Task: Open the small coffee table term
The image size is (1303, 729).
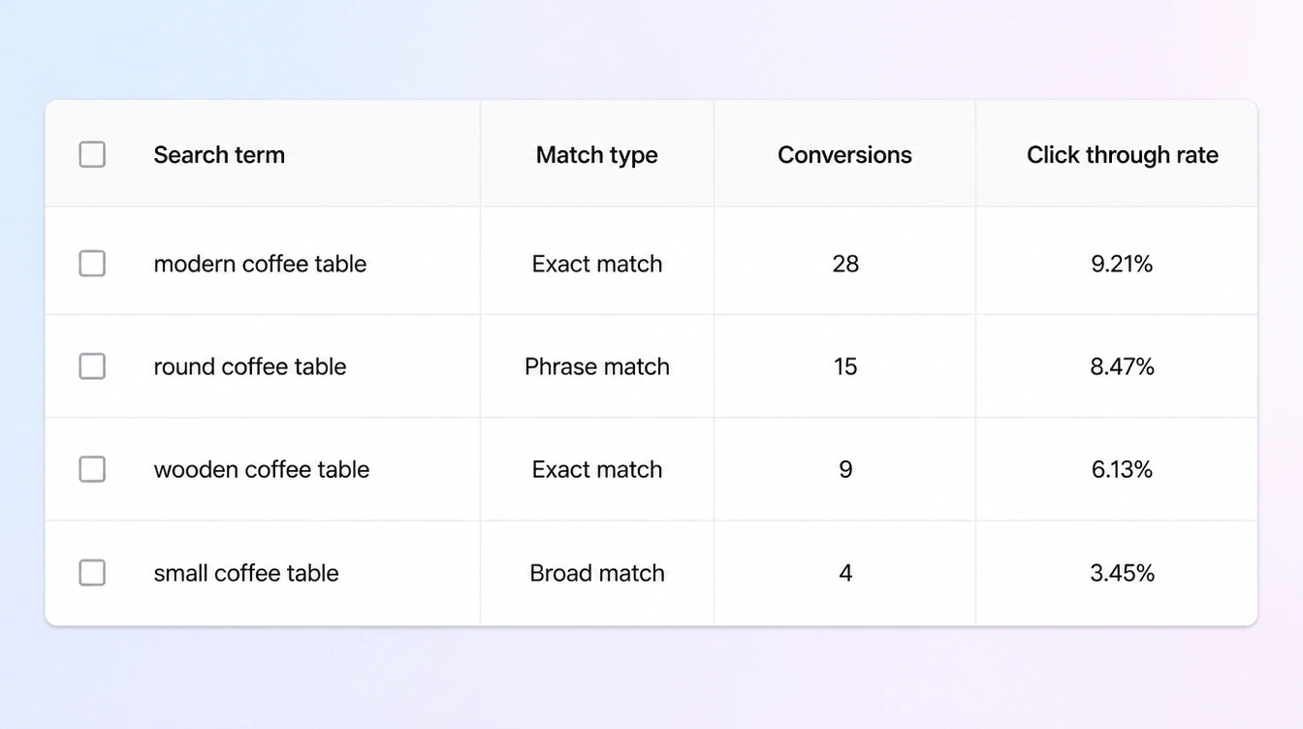Action: (x=245, y=573)
